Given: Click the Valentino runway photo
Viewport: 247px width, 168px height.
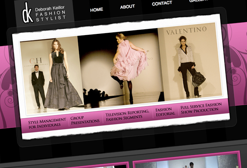Looking at the screenshot, I should point(190,61).
